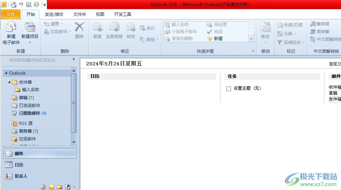Open Customize Quick Access Toolbar dropdown
Screen dimensions: 341x190
coord(44,5)
